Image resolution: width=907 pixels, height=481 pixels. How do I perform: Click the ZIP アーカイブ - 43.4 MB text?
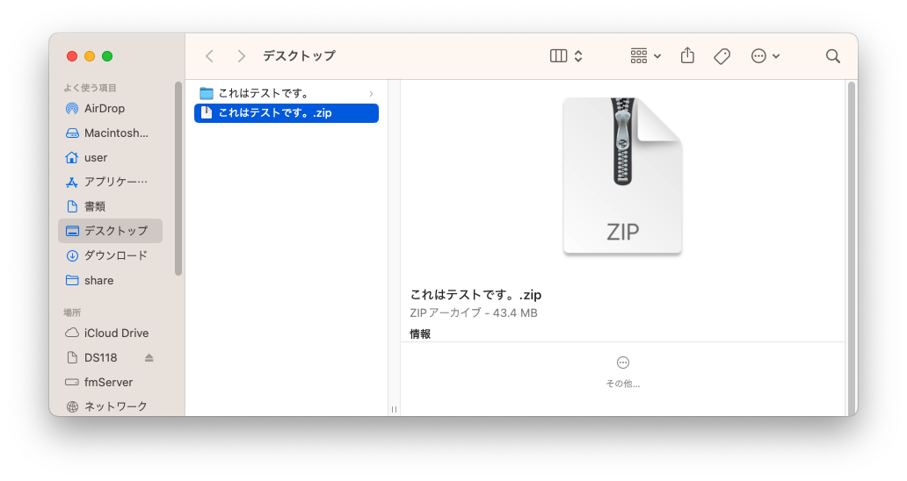point(474,313)
